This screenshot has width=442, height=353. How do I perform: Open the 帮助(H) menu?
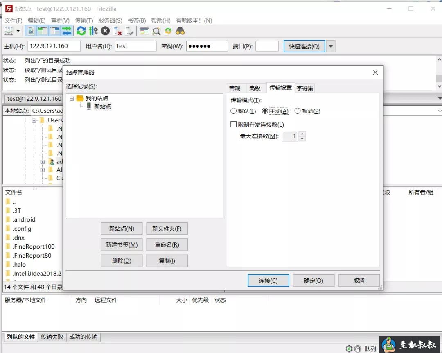(161, 20)
